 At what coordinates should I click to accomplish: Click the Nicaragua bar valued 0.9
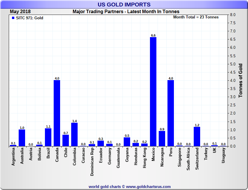(162, 139)
